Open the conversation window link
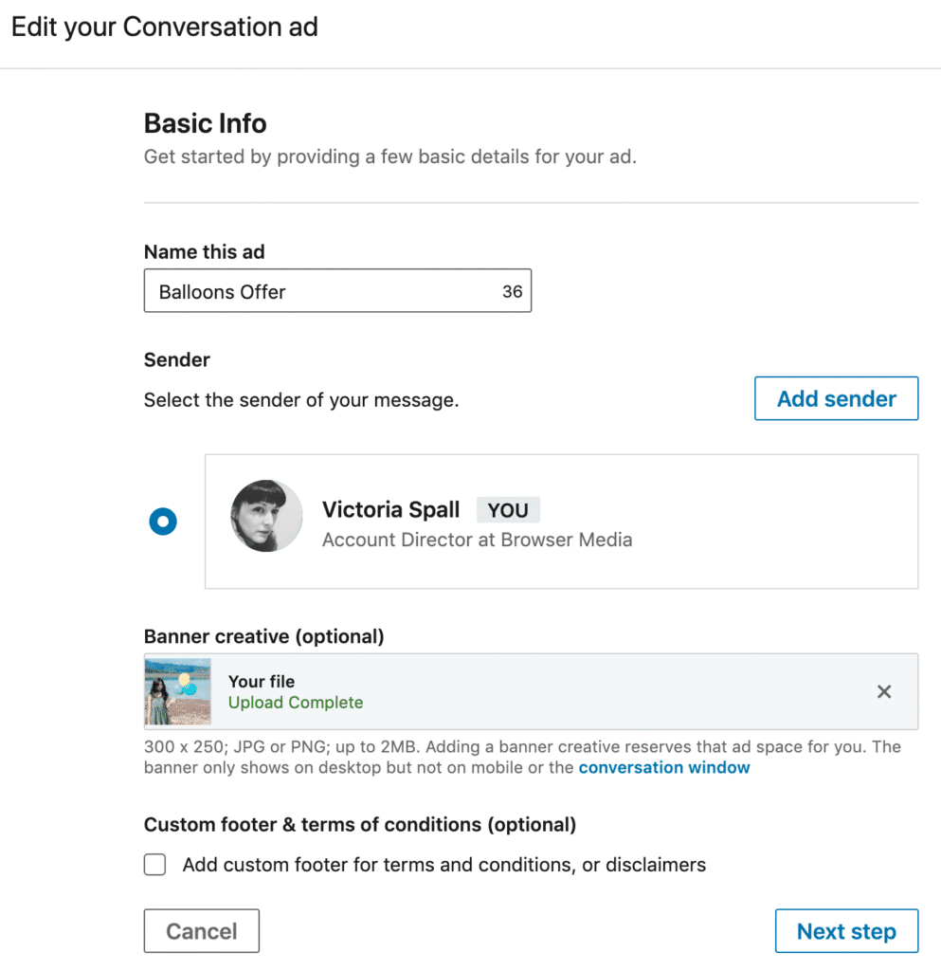 [x=664, y=768]
